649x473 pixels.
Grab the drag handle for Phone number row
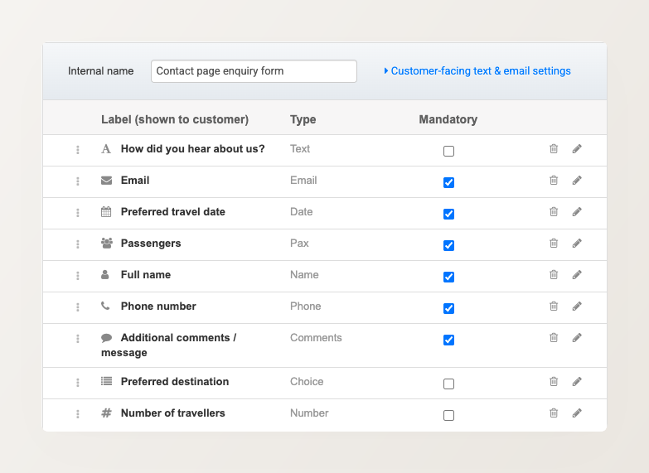pyautogui.click(x=78, y=307)
